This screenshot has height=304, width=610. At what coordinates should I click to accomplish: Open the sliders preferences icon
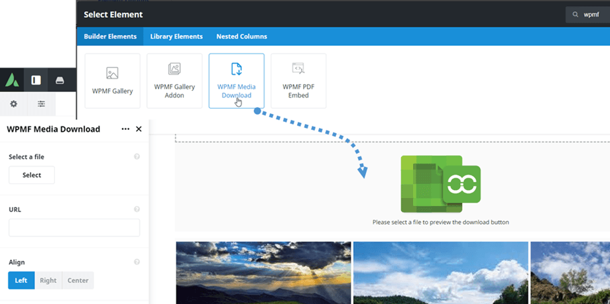pyautogui.click(x=41, y=104)
